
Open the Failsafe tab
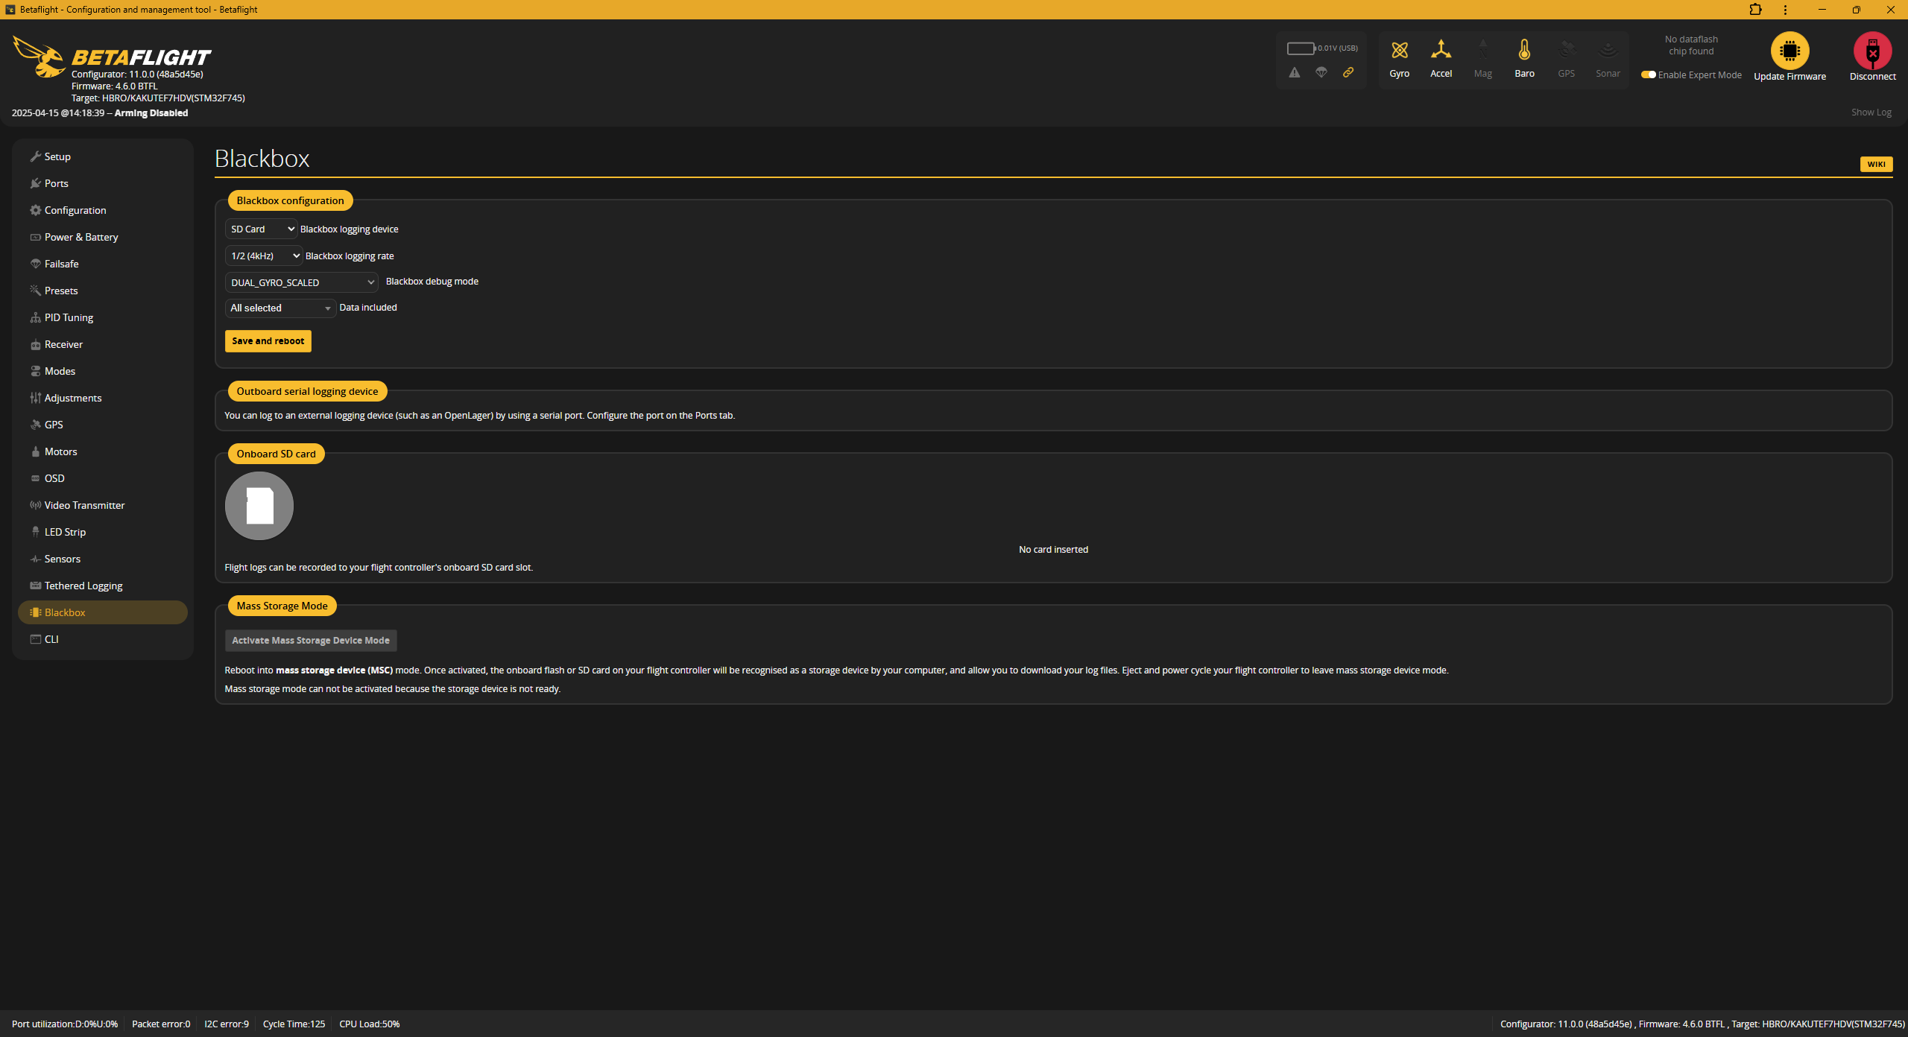103,264
